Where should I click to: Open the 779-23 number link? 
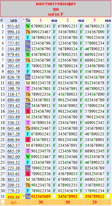coord(14,191)
